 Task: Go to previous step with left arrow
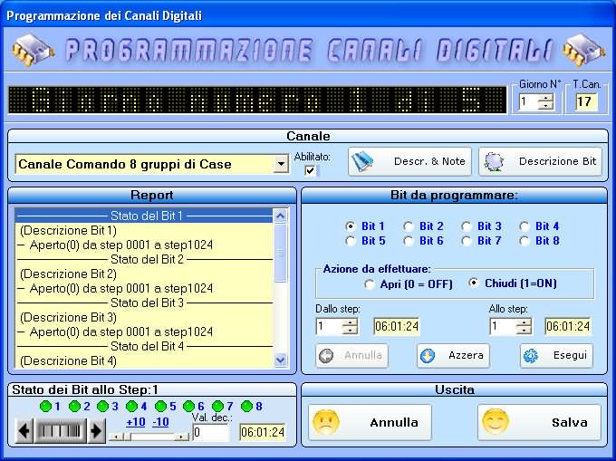24,431
